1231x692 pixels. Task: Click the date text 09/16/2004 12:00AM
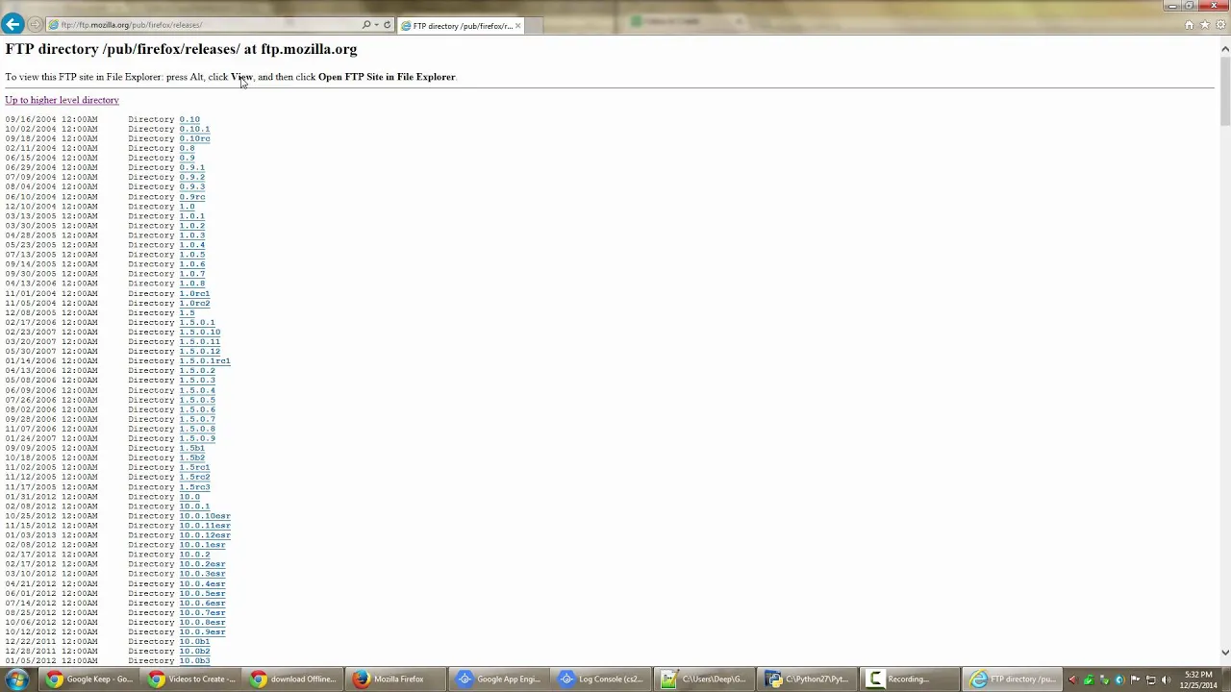click(x=51, y=119)
